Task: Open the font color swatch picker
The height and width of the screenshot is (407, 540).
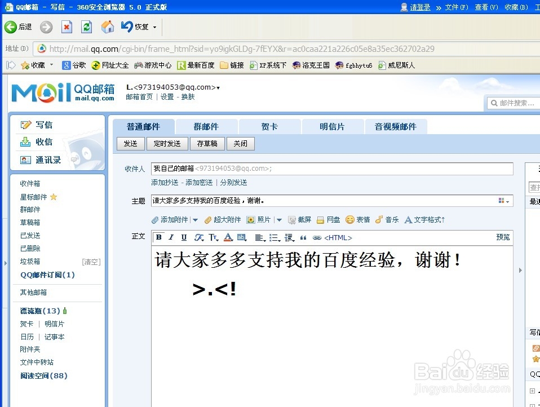Action: pos(228,238)
